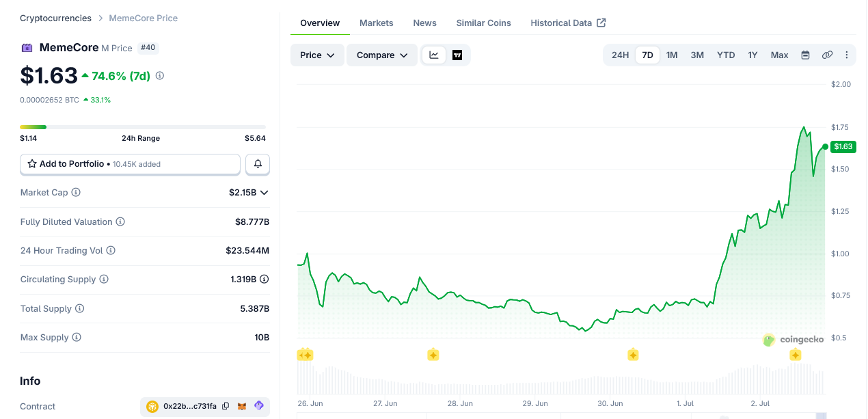Click the star Add to Portfolio button

[x=130, y=164]
